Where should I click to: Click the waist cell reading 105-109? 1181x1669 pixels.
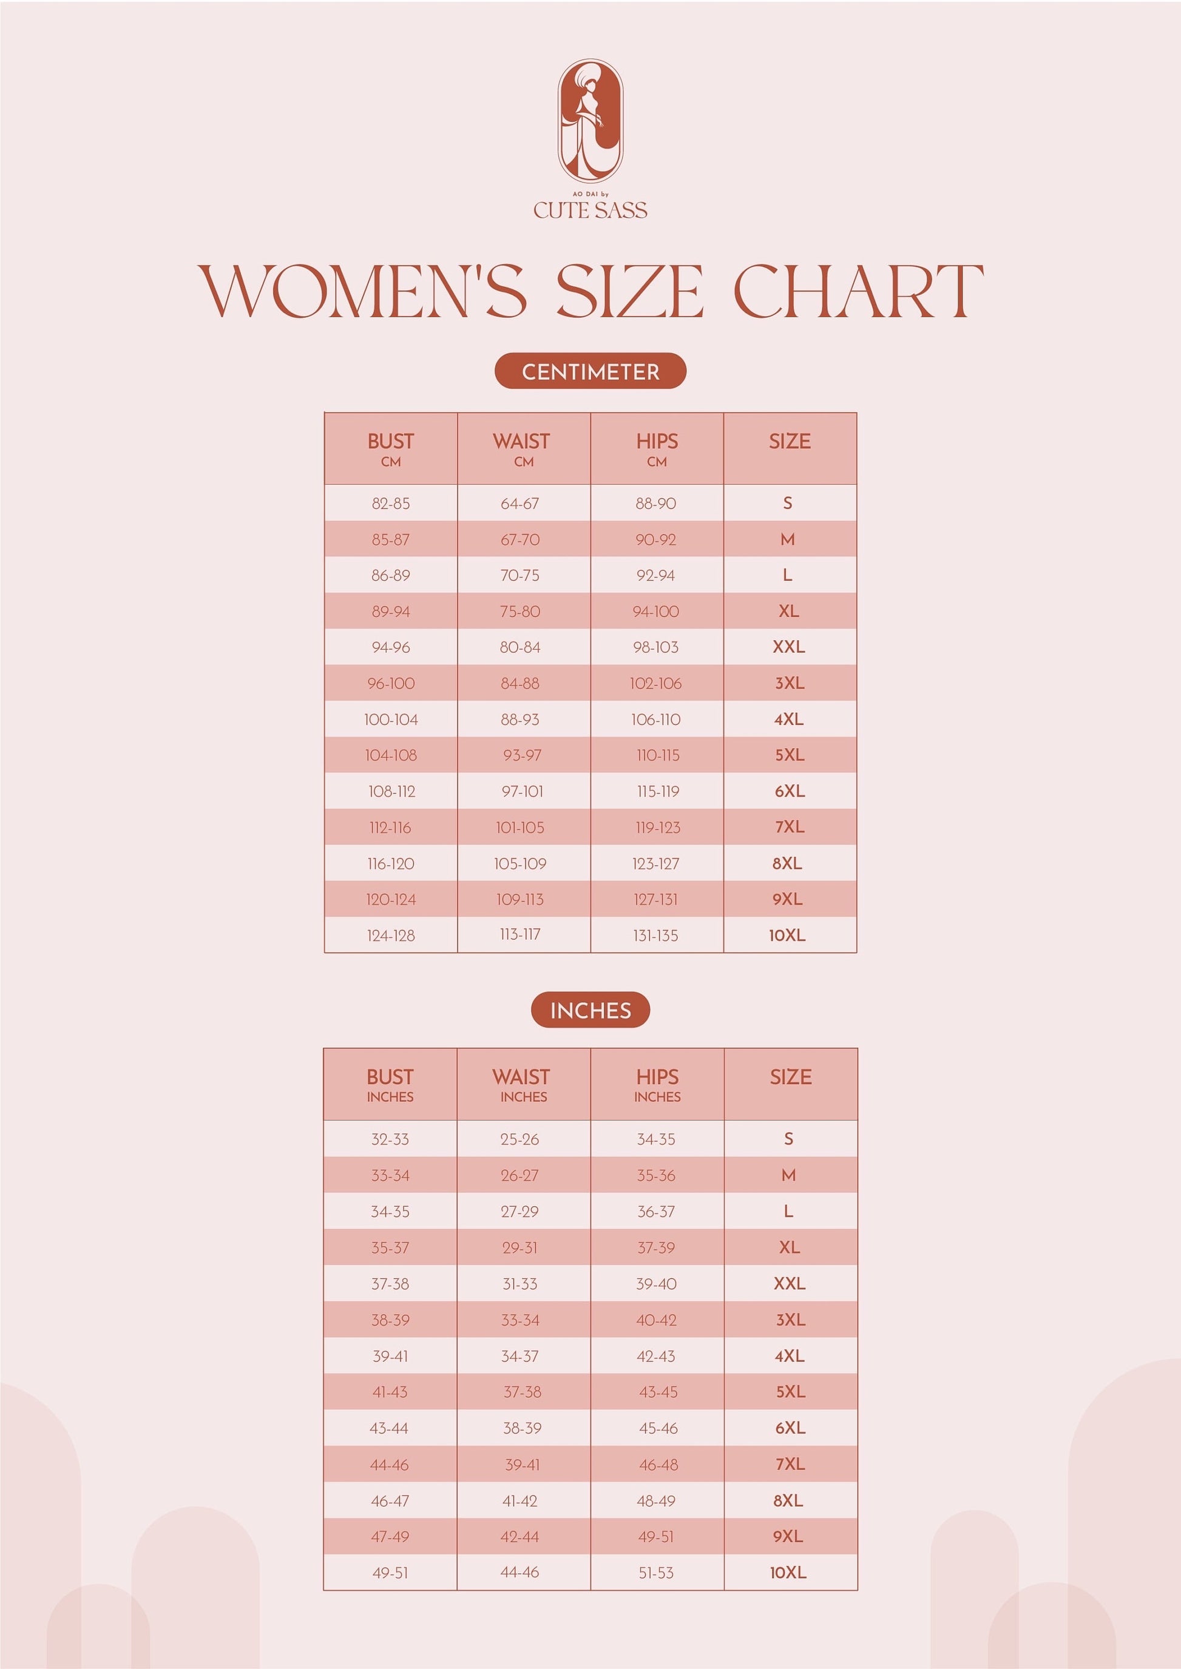click(x=520, y=863)
